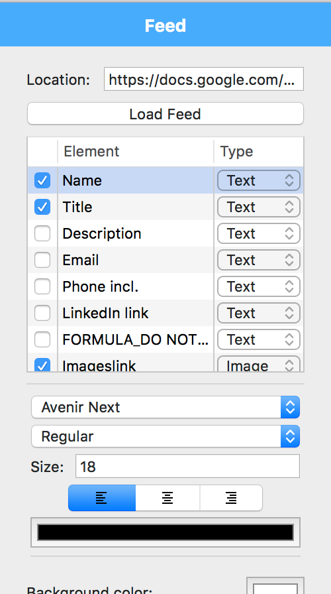Uncheck the Name element checkbox
The height and width of the screenshot is (594, 331).
point(42,180)
